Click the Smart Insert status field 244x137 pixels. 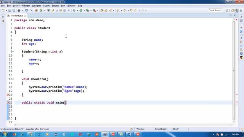pos(161,129)
